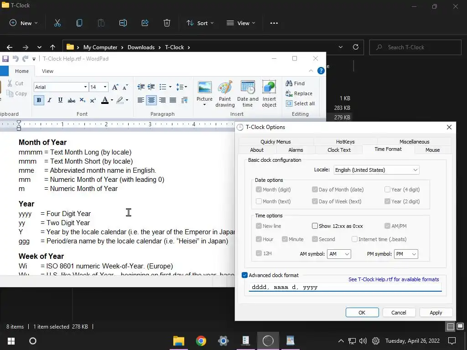Expand the View menu in File Explorer
The image size is (467, 350).
pos(241,23)
